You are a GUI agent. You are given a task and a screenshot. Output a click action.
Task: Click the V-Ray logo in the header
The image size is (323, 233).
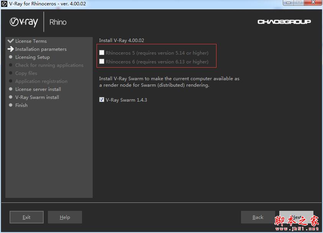pyautogui.click(x=24, y=22)
